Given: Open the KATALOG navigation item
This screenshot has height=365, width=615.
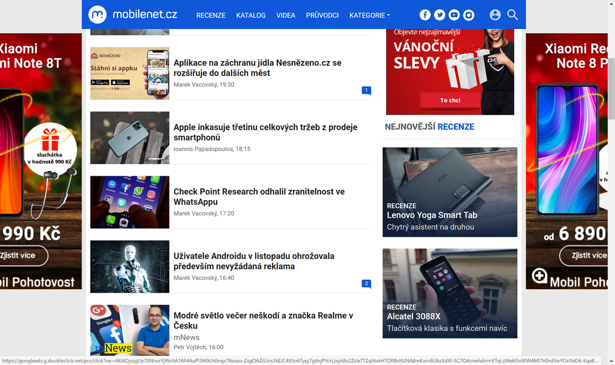Looking at the screenshot, I should pyautogui.click(x=251, y=15).
